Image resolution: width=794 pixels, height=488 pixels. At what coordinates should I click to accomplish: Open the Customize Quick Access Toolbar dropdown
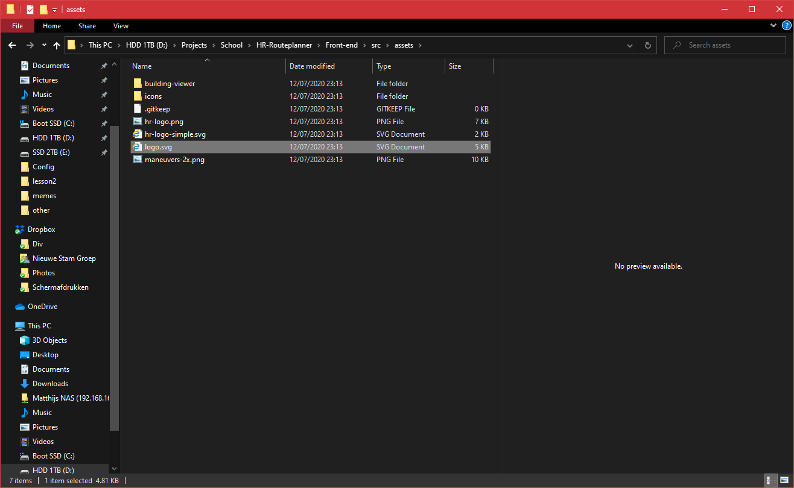[x=54, y=9]
